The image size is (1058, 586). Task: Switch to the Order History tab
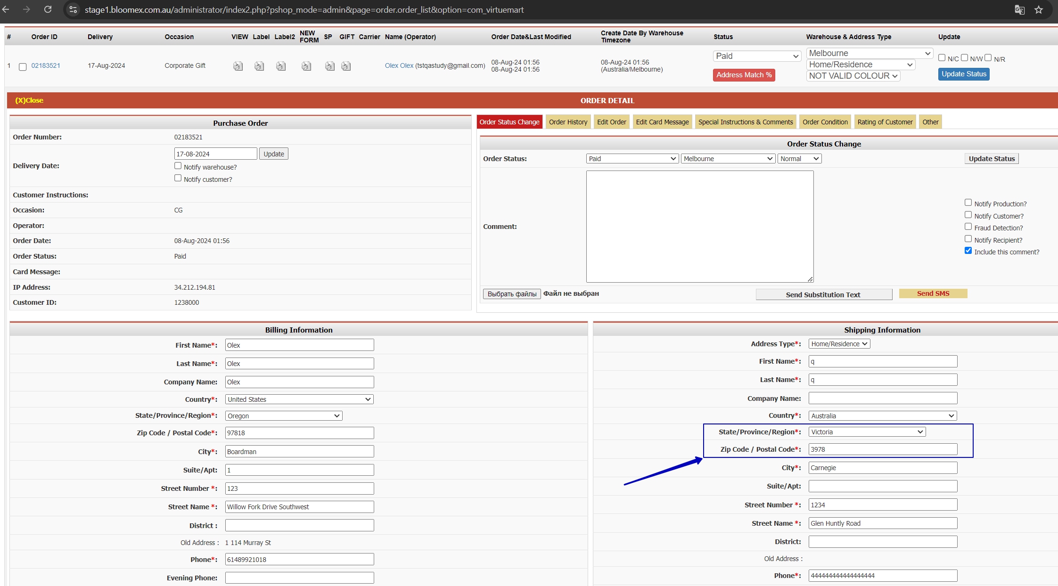click(x=568, y=122)
